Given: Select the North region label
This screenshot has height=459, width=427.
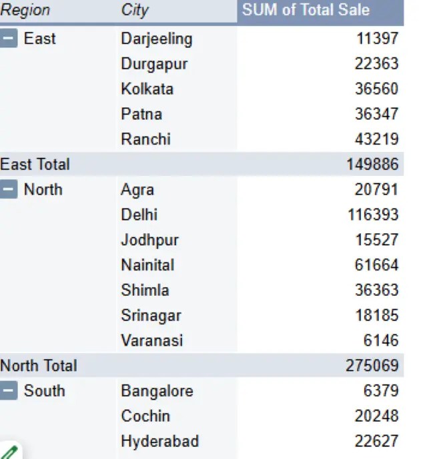Looking at the screenshot, I should [x=43, y=189].
